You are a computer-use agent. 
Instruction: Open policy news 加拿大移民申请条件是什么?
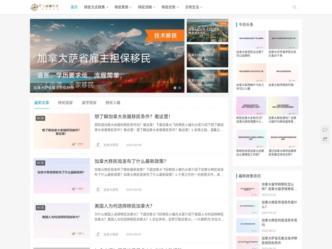pos(279,205)
